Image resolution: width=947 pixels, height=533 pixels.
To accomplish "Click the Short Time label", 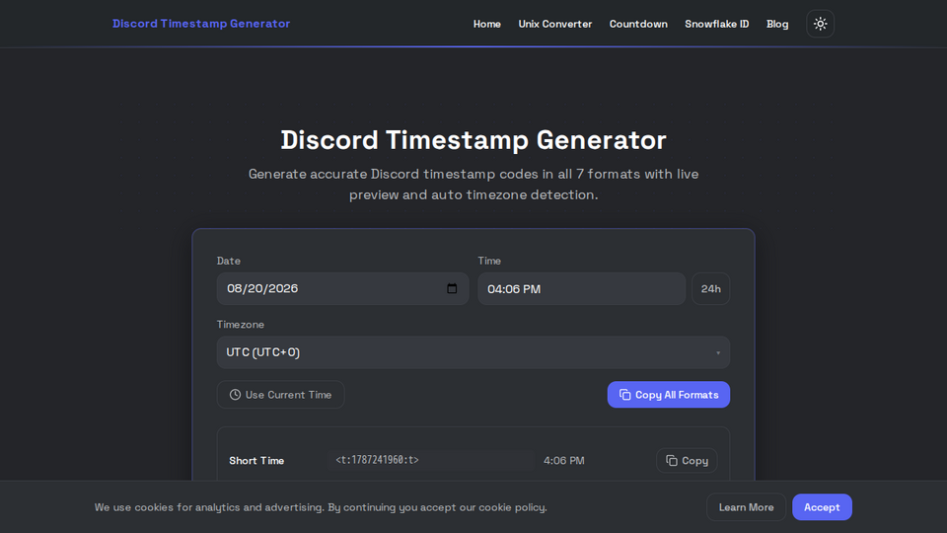I will [256, 461].
